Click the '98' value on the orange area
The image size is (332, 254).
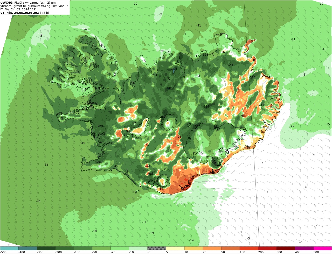pyautogui.click(x=179, y=137)
